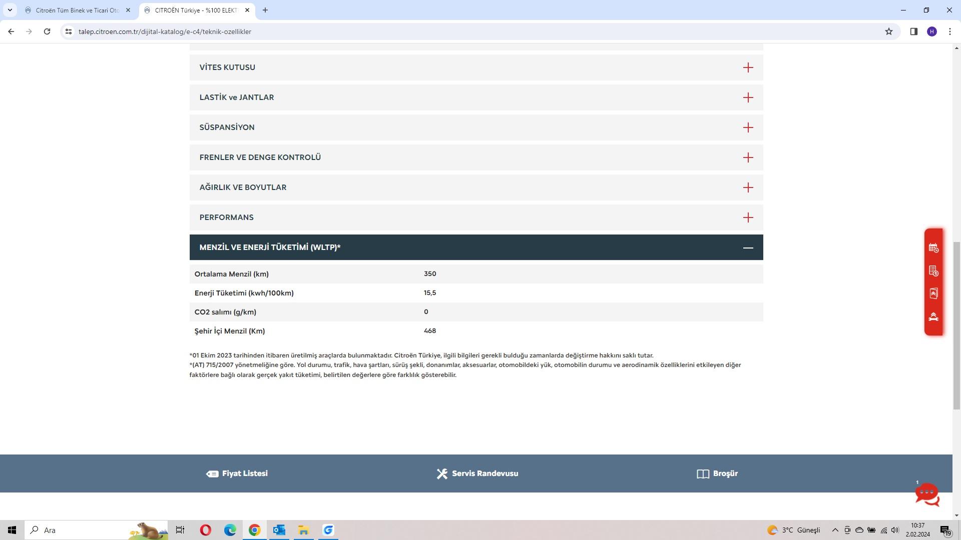Collapse MENZİL VE ENERJİ TÜKETİMİ section

pos(748,247)
